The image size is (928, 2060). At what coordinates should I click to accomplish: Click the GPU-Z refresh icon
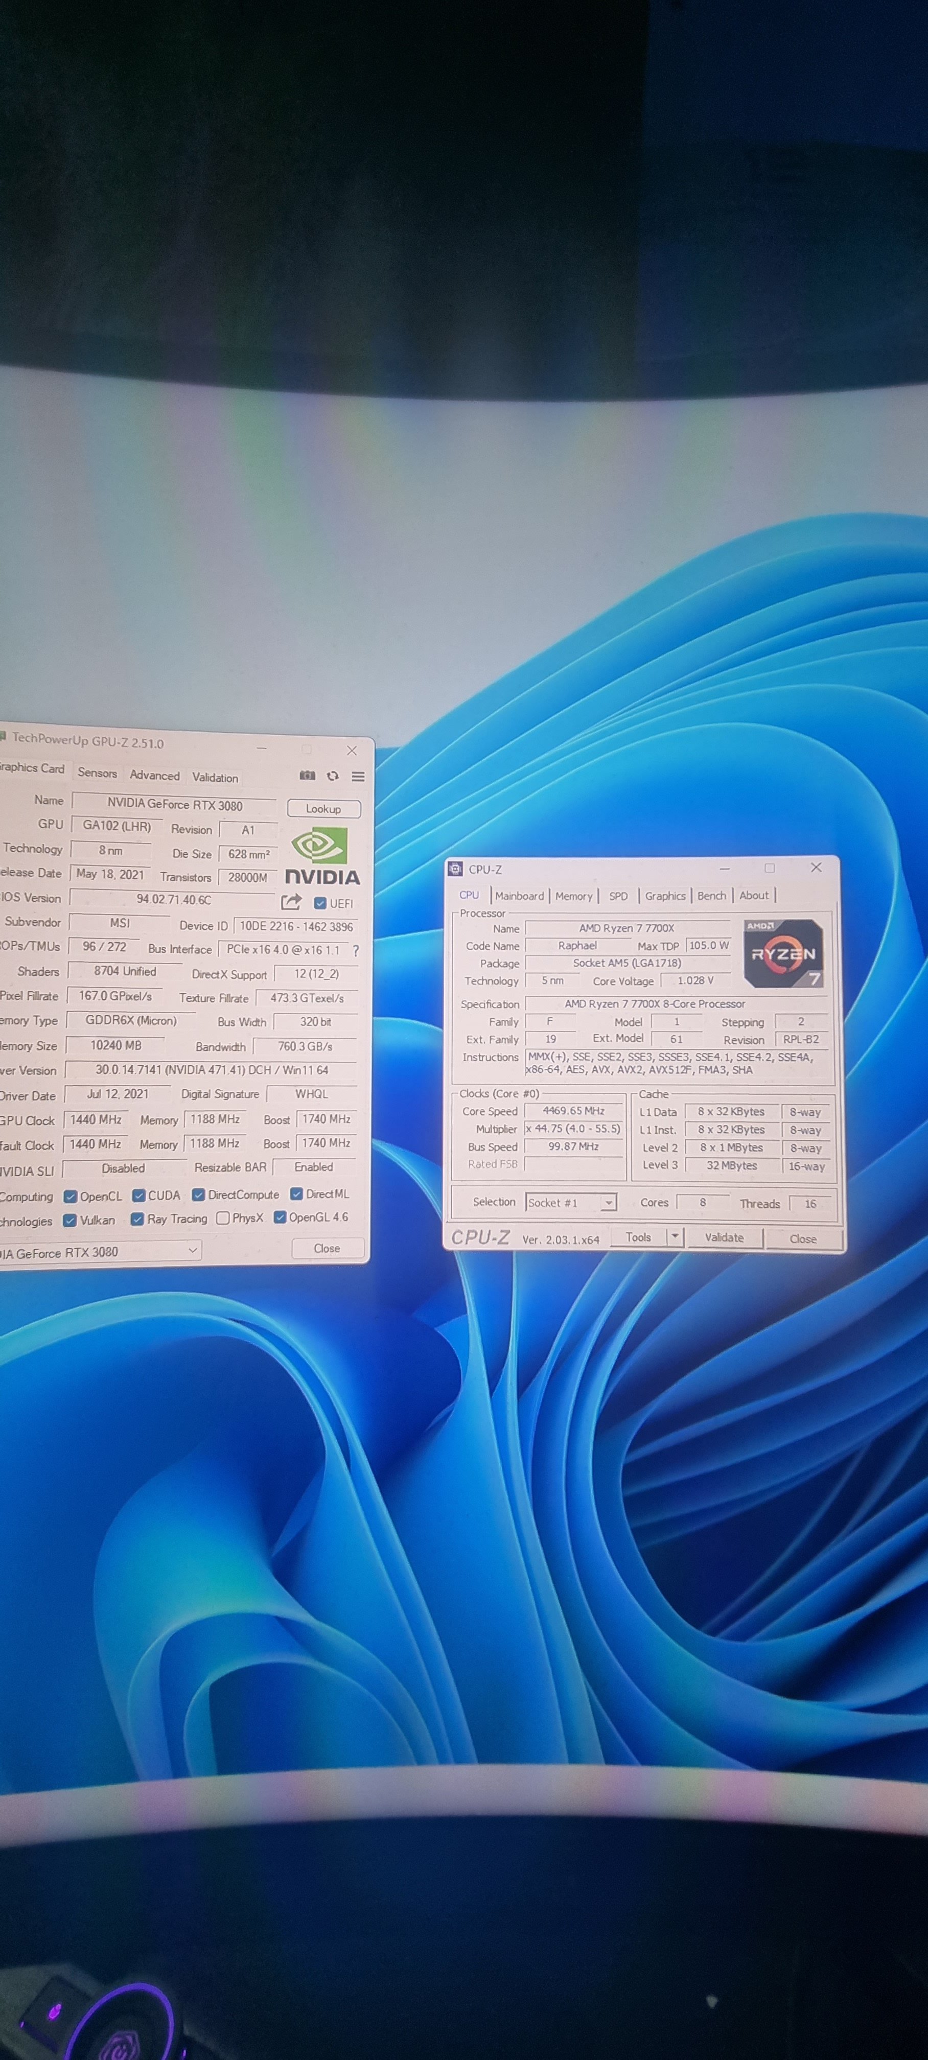tap(333, 776)
